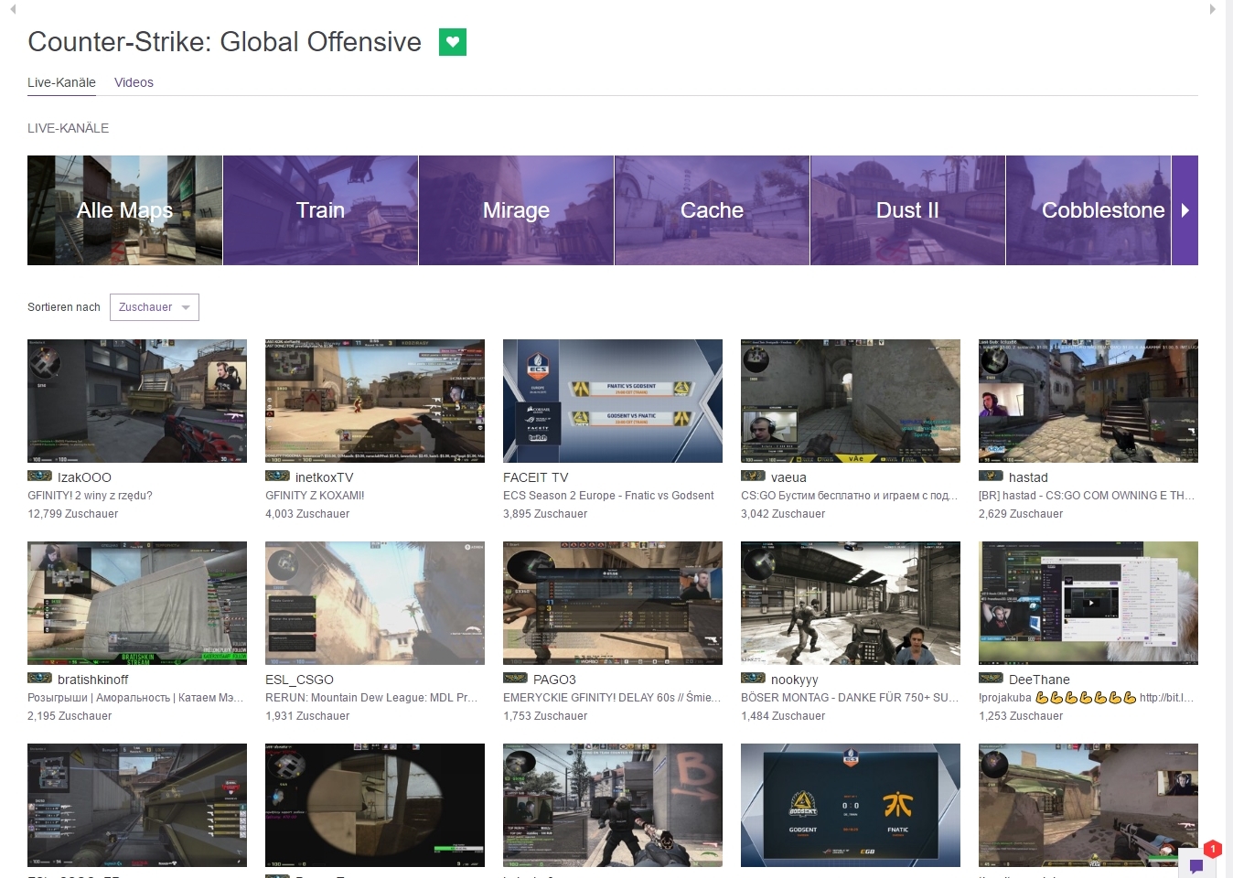Screen dimensions: 1233x878
Task: Open title 'ECS Season 2 Europe - Fnatic vs Godsent'
Action: click(x=608, y=496)
